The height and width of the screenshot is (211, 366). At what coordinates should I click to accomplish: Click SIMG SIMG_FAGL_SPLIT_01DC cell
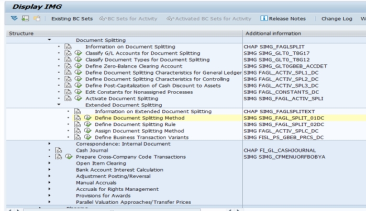(x=284, y=118)
